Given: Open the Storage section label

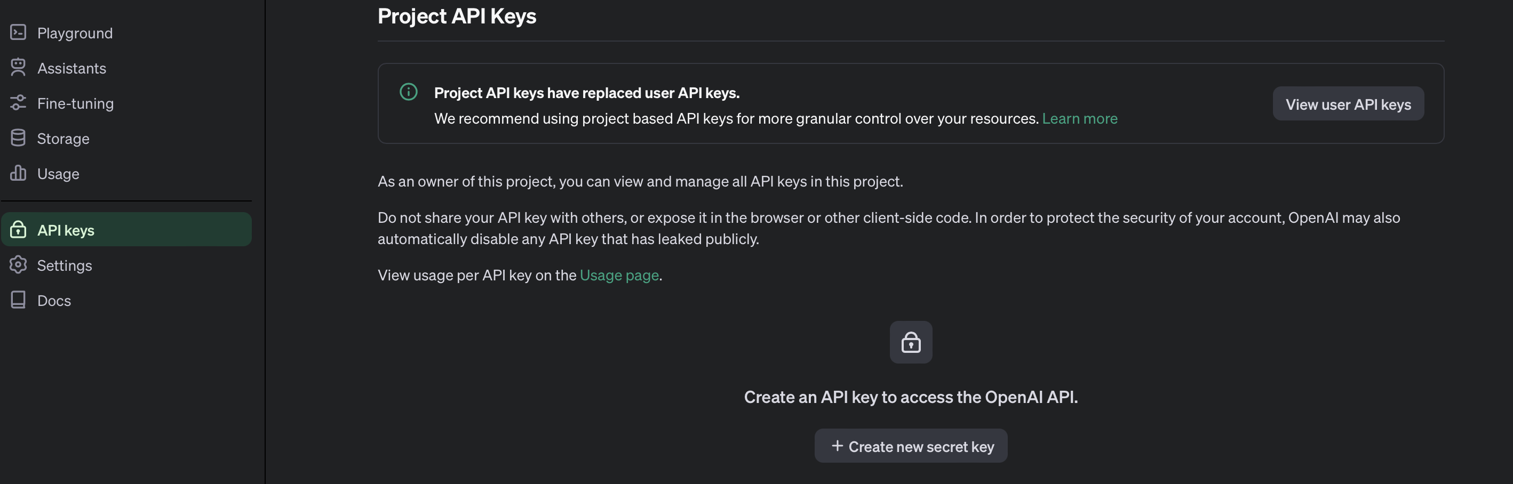Looking at the screenshot, I should (63, 139).
